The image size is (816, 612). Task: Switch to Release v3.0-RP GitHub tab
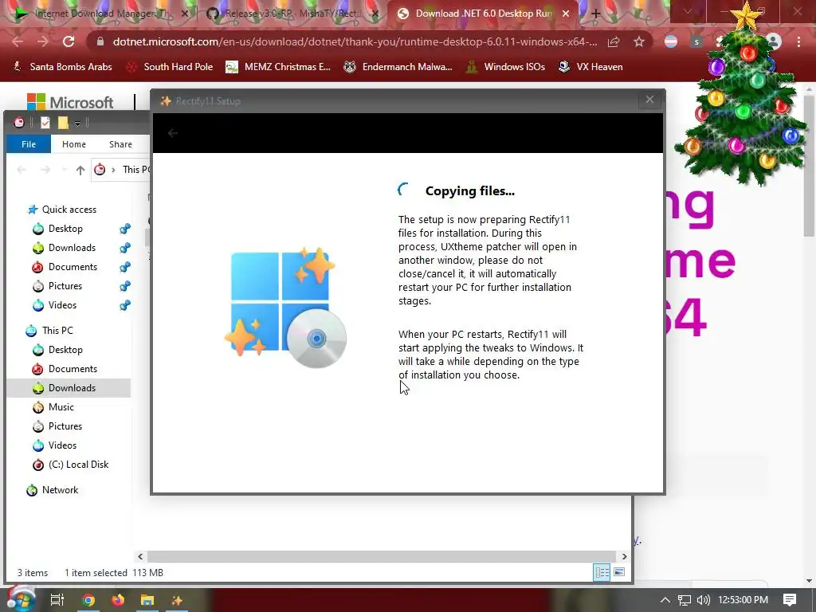click(x=292, y=14)
